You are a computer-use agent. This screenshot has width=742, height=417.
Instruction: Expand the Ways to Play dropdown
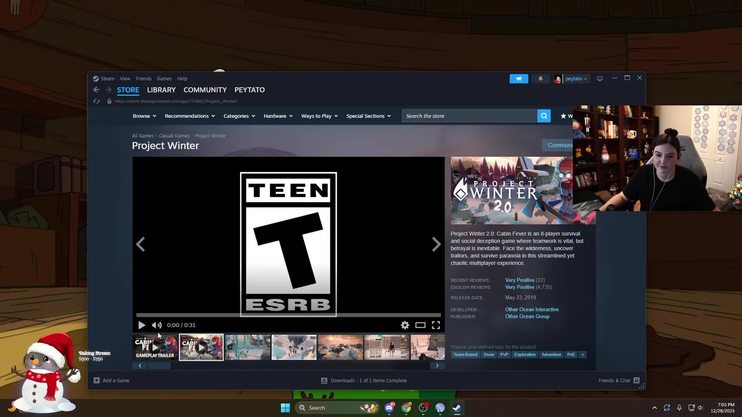pyautogui.click(x=320, y=116)
